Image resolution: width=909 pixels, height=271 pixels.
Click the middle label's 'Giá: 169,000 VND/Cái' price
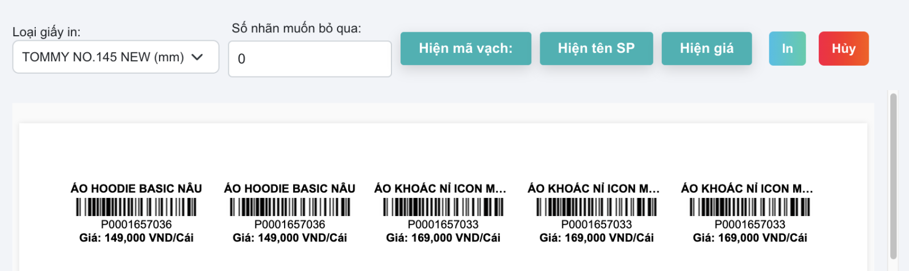click(x=443, y=238)
